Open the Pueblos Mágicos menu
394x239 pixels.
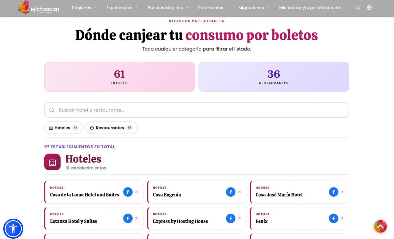point(165,8)
